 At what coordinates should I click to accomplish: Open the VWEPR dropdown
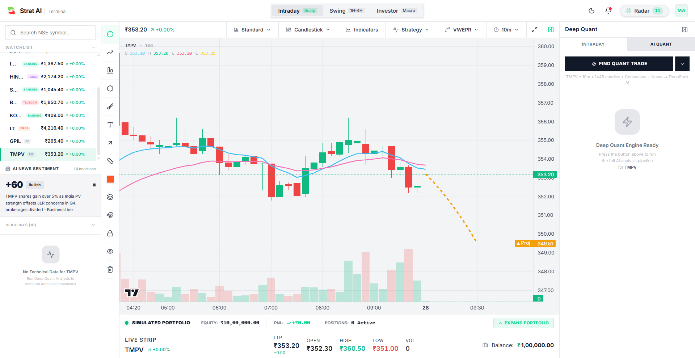click(x=462, y=30)
